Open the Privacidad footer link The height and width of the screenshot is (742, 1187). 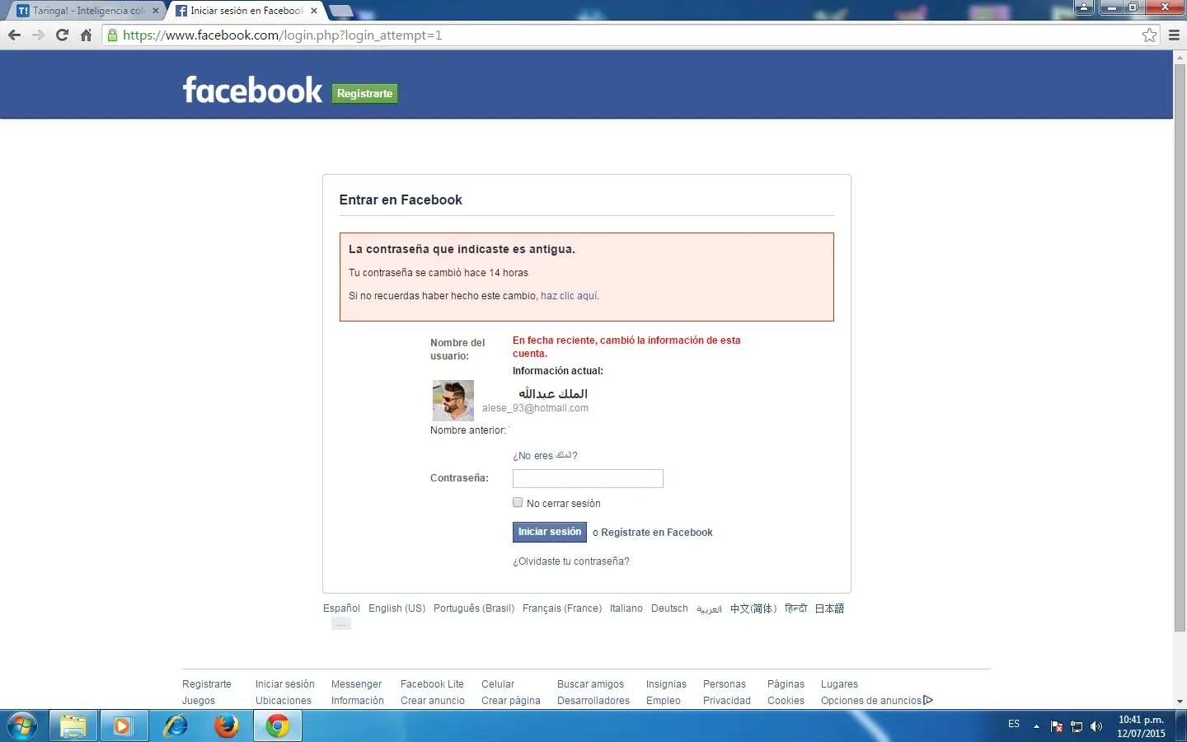point(727,701)
